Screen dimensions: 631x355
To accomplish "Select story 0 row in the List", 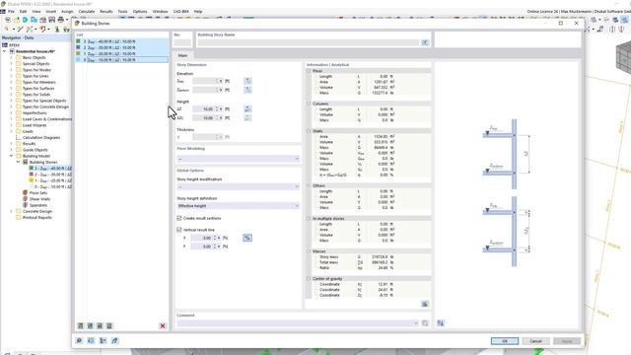I will click(x=122, y=59).
